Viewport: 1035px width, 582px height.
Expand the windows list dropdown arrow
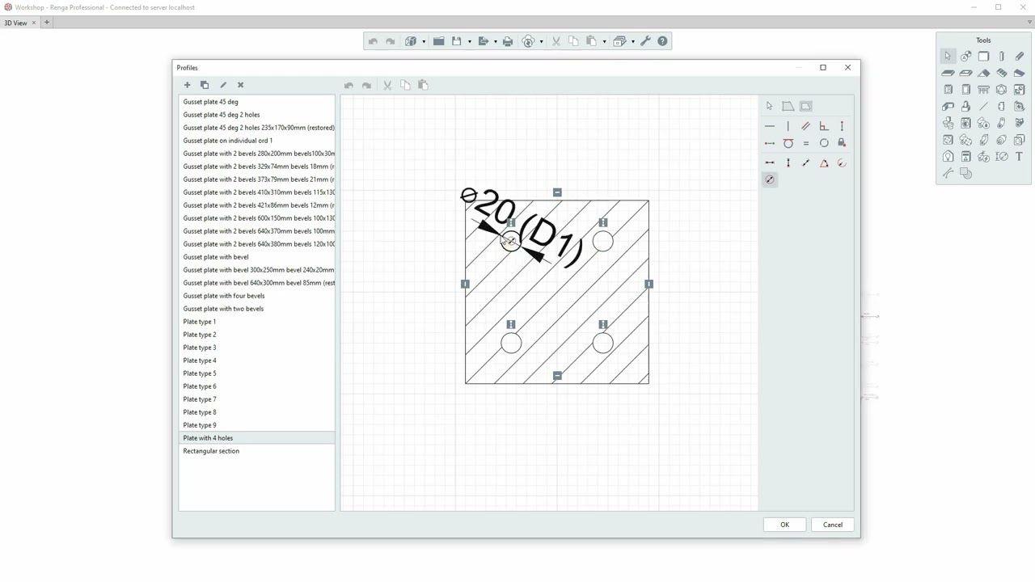[633, 42]
